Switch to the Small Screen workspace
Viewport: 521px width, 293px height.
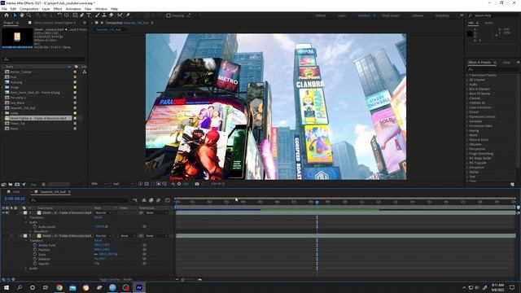(391, 15)
